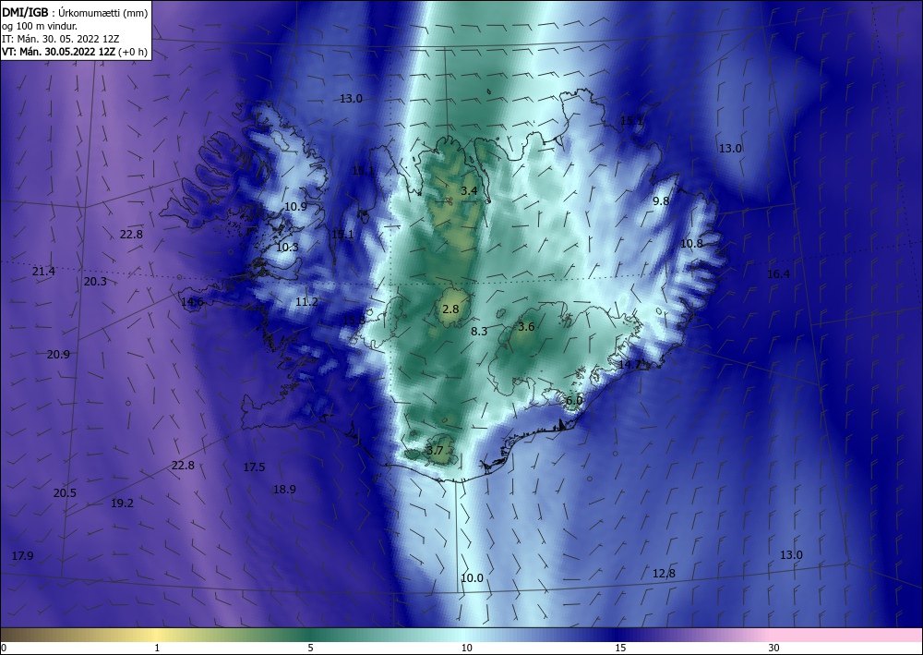The height and width of the screenshot is (655, 923).
Task: Click the 3.4 value on the map
Action: pyautogui.click(x=469, y=191)
